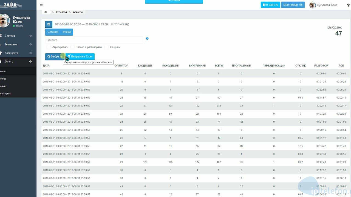This screenshot has height=197, width=351.
Task: Open help question mark icon
Action: 348,5
